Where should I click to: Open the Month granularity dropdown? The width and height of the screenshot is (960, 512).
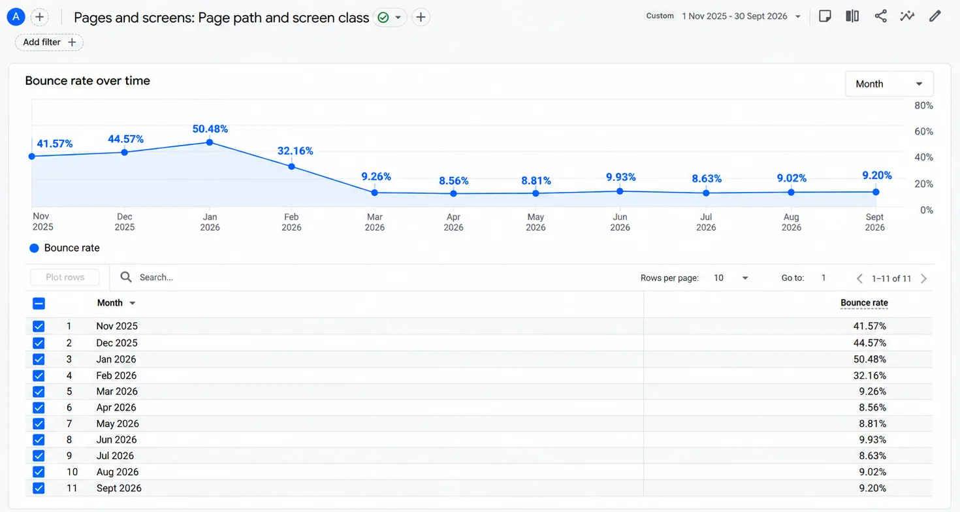(x=889, y=84)
